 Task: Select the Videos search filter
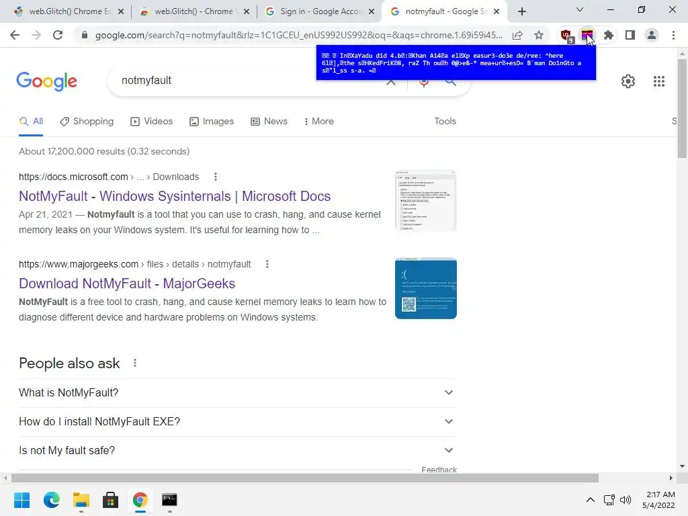click(x=151, y=122)
